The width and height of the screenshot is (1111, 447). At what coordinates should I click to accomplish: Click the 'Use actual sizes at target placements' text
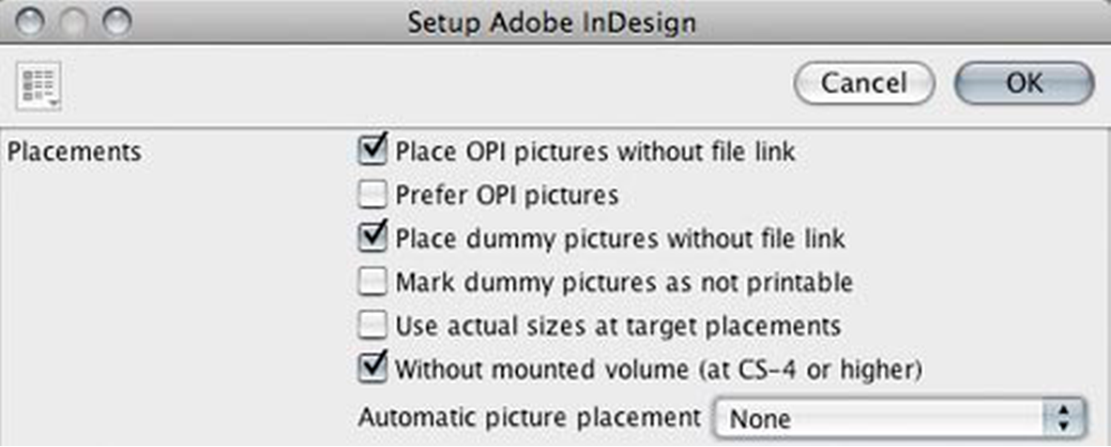(618, 326)
